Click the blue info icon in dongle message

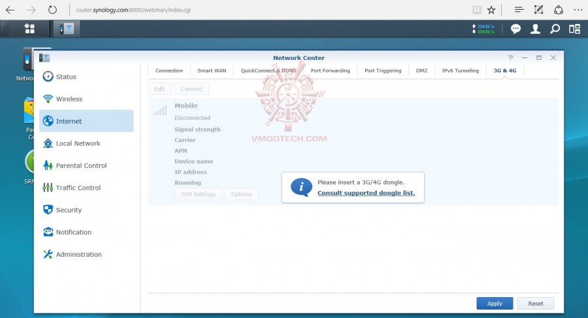tap(301, 188)
